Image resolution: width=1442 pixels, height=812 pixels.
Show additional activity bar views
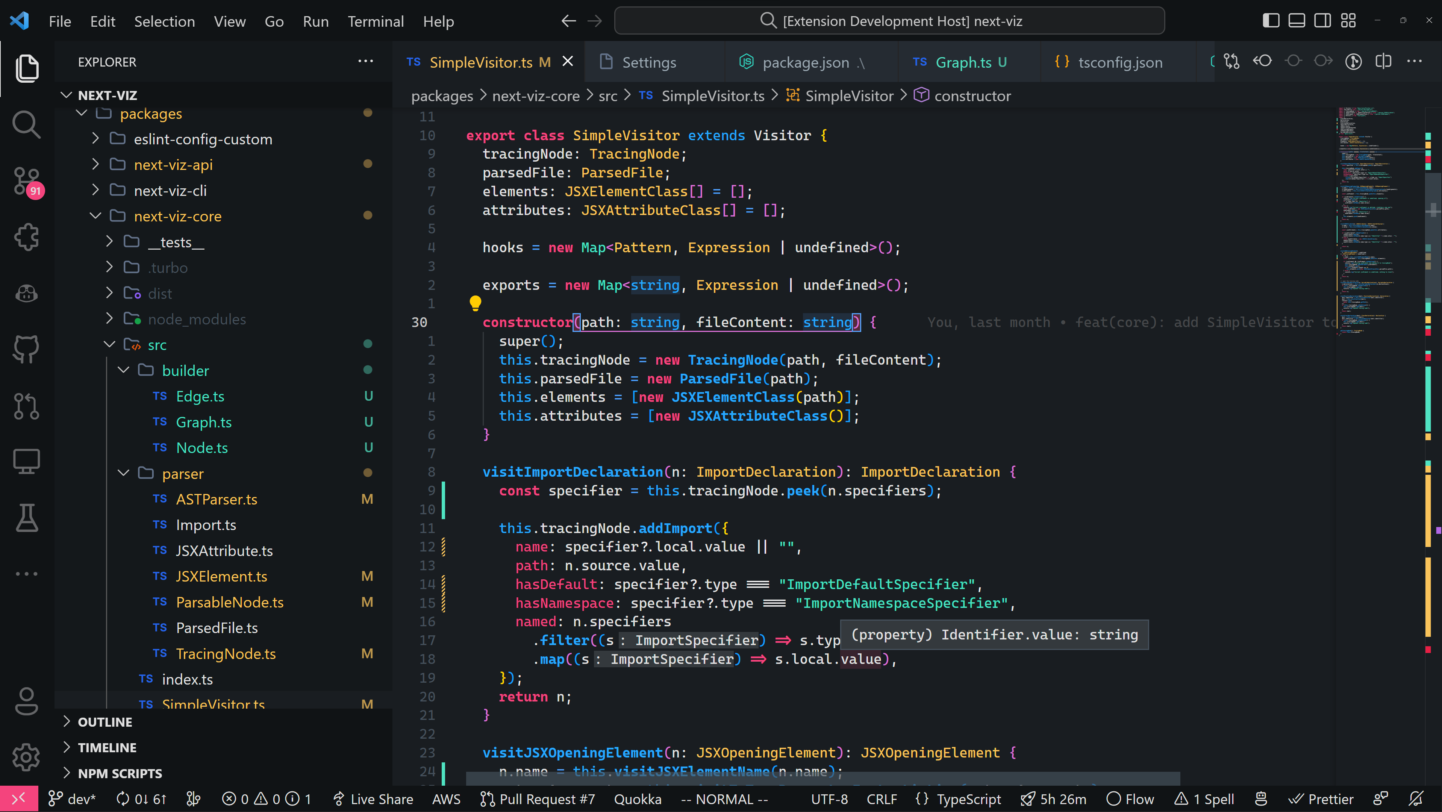(27, 574)
